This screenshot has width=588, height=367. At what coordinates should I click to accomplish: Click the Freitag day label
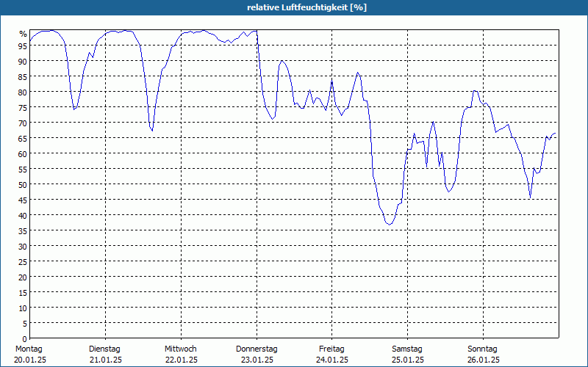point(331,349)
